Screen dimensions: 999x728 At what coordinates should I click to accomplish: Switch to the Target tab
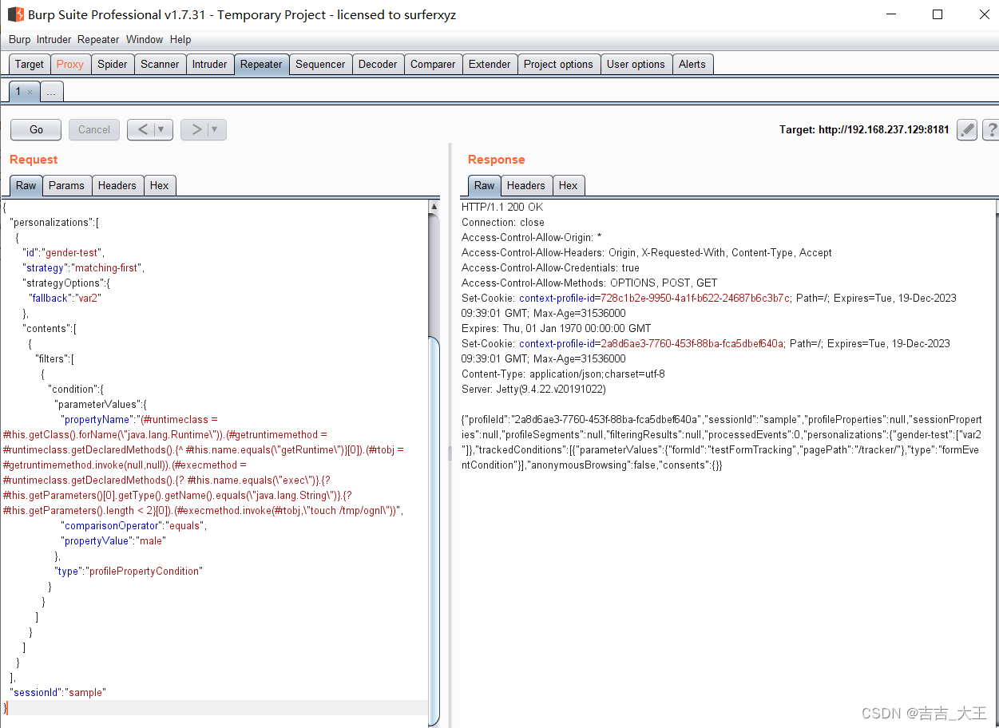tap(30, 64)
